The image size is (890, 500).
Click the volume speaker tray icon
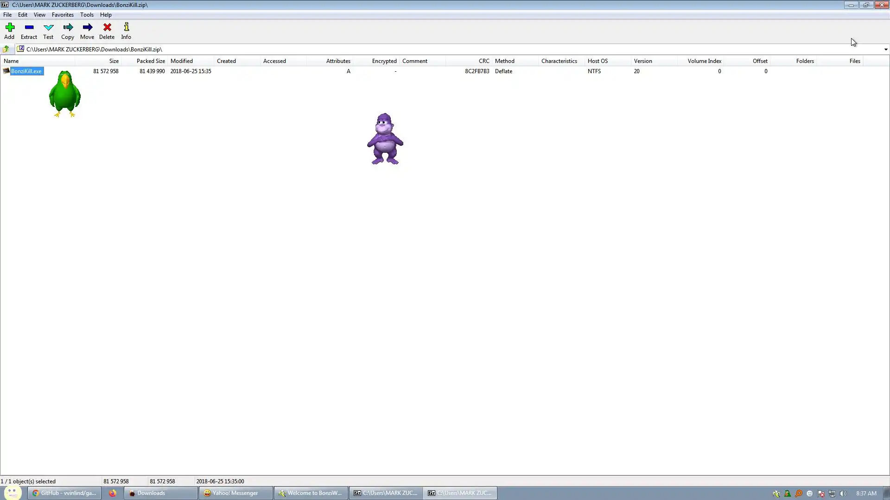[843, 494]
